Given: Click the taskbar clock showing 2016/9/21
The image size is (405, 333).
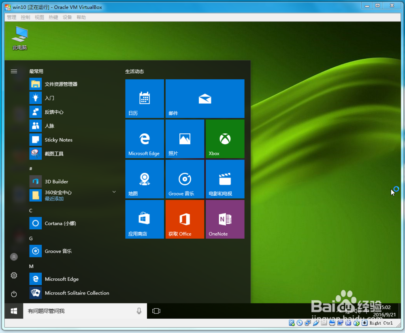Looking at the screenshot, I should pos(385,311).
